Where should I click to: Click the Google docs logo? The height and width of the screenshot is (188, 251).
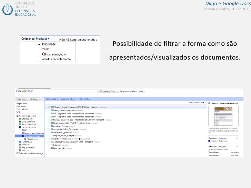25,91
